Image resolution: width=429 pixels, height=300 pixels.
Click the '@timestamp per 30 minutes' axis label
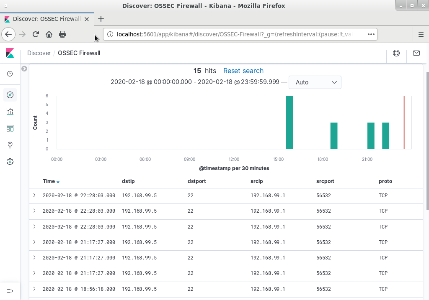234,168
